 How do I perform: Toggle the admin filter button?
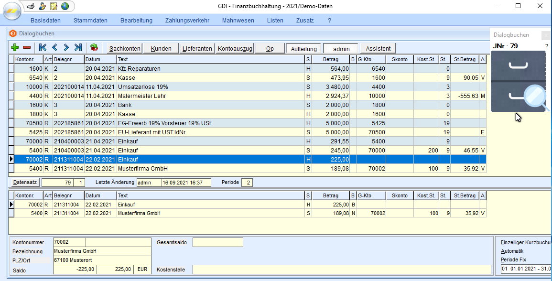pyautogui.click(x=341, y=49)
